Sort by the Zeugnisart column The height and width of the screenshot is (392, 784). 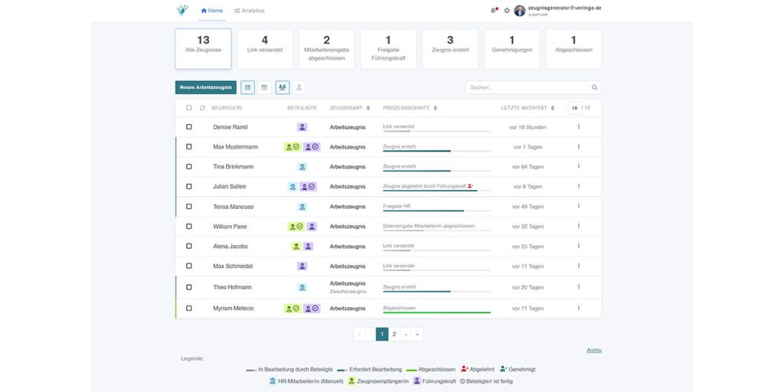point(368,108)
